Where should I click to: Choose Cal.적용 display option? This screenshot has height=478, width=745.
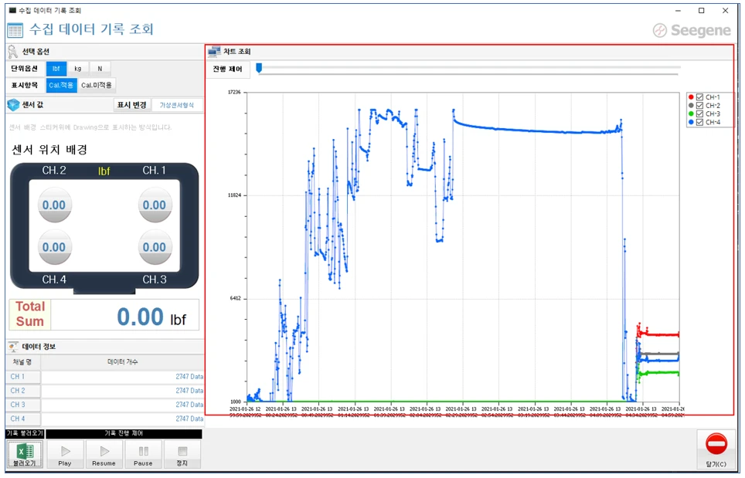pyautogui.click(x=61, y=86)
